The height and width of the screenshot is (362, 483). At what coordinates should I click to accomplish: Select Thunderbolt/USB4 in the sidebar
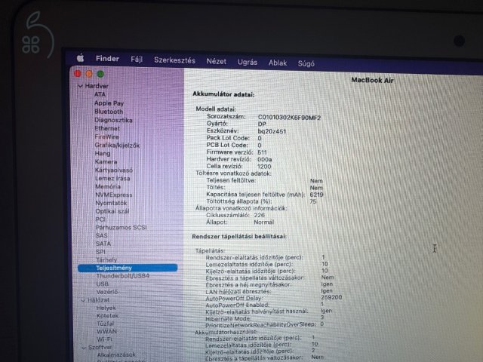pyautogui.click(x=122, y=276)
